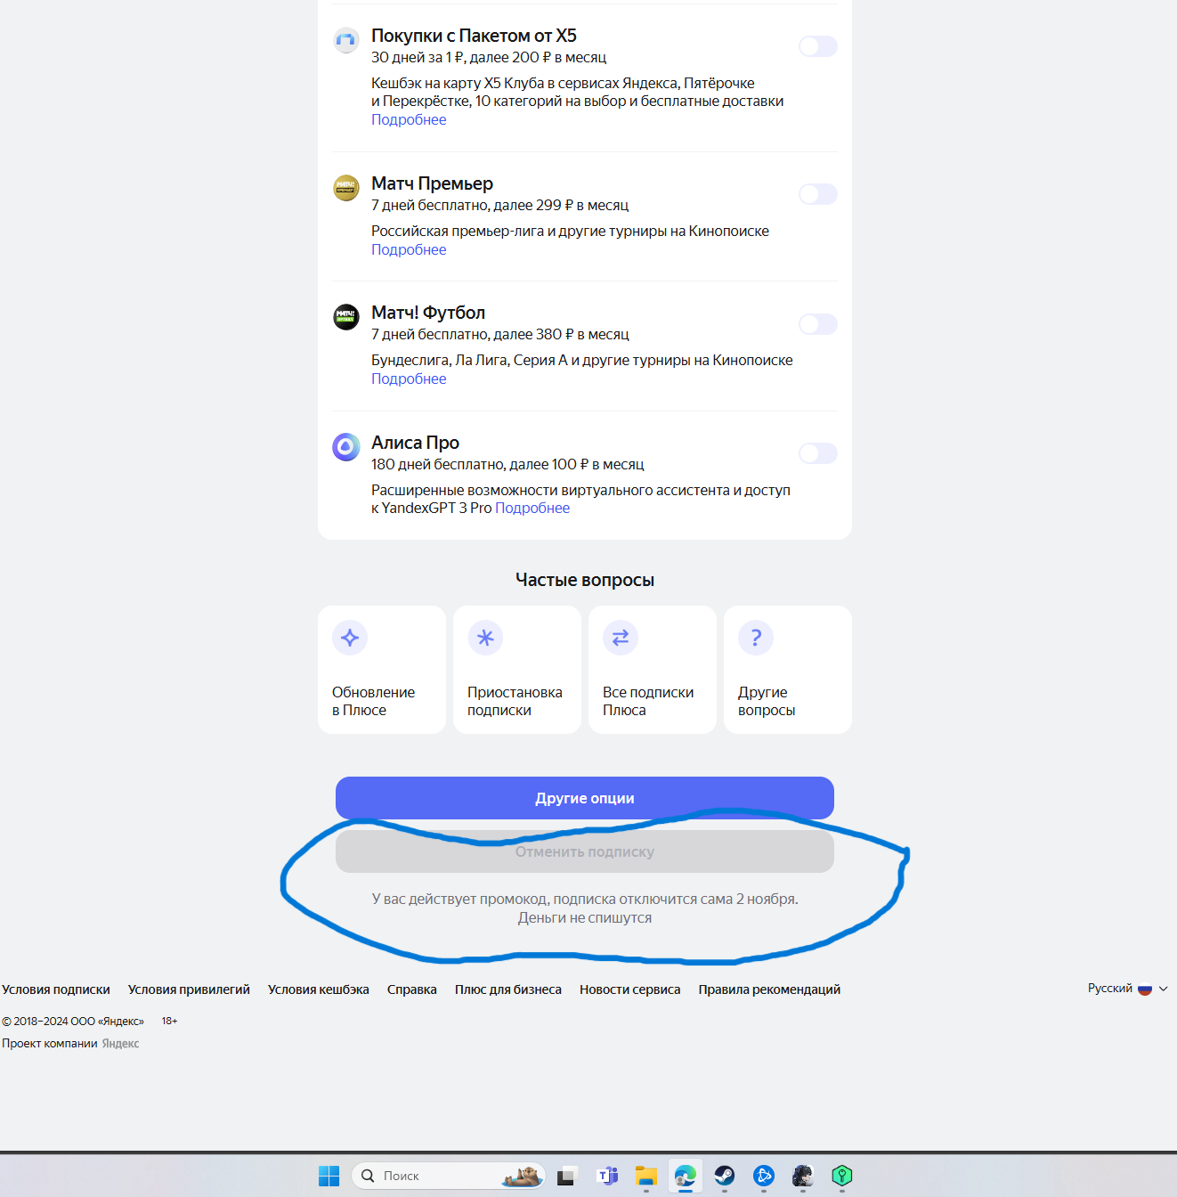Click the otter illustration in search box
Screen dimensions: 1177x1197
tap(522, 1177)
